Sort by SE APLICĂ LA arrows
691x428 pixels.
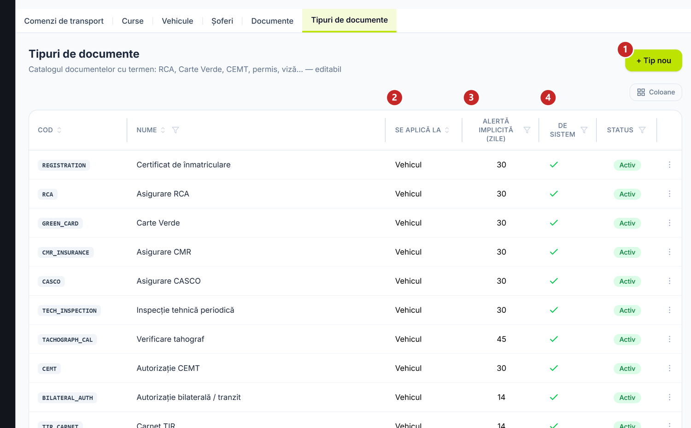(x=447, y=130)
